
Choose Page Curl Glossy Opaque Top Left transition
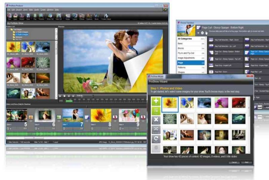tap(226, 59)
